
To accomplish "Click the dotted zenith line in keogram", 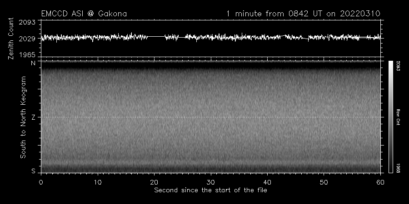I will click(x=211, y=117).
